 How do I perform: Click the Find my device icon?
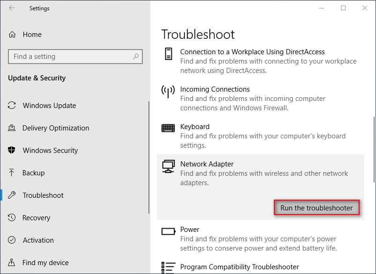pyautogui.click(x=12, y=263)
